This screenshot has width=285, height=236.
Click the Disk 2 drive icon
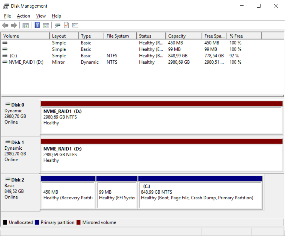coord(8,179)
